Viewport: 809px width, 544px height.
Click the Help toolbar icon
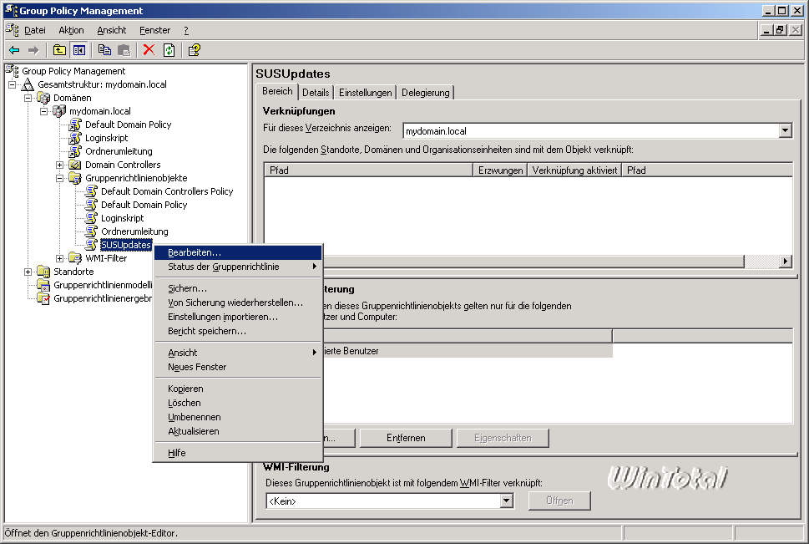point(194,50)
